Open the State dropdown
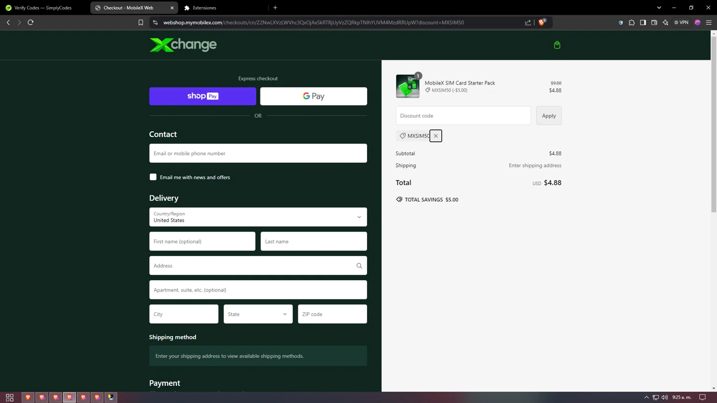 click(258, 314)
